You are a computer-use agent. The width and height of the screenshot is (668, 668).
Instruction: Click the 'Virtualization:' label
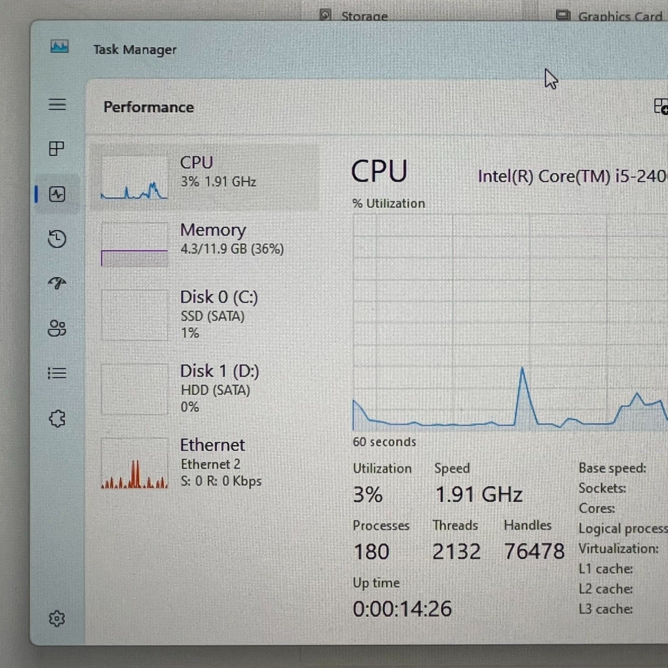click(619, 549)
